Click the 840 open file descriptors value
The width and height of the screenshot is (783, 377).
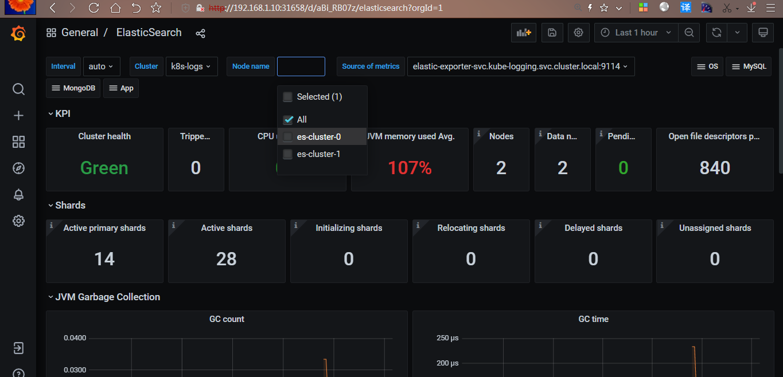coord(715,168)
